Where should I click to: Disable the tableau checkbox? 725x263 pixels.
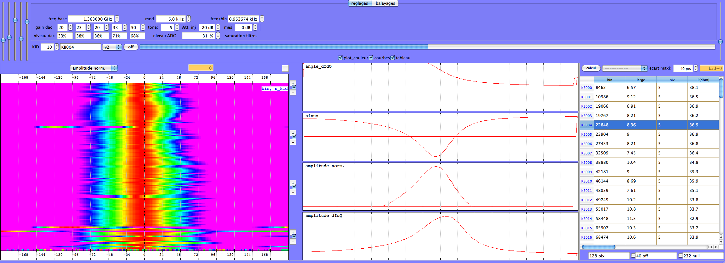click(392, 58)
